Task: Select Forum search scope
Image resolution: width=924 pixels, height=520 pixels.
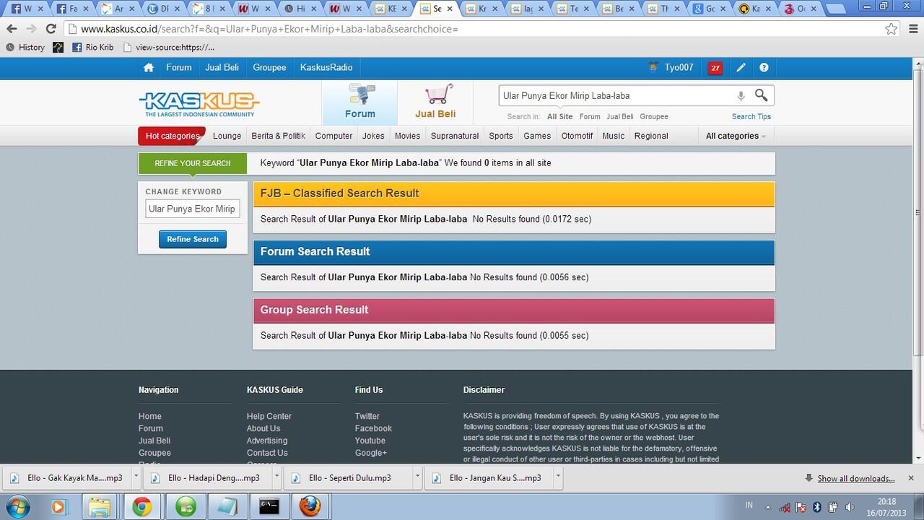Action: (x=590, y=116)
